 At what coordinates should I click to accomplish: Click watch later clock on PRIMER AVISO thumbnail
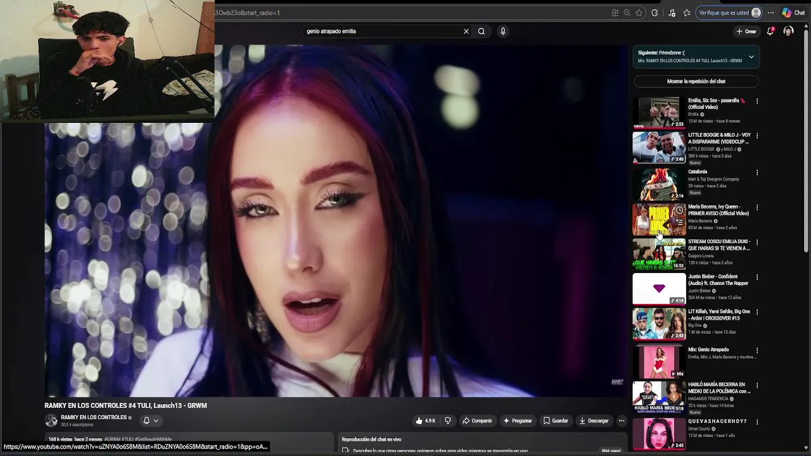point(679,210)
